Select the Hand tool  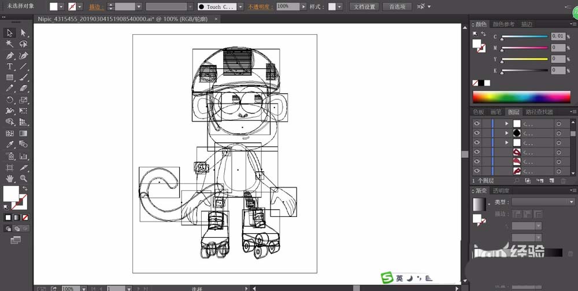(x=10, y=179)
